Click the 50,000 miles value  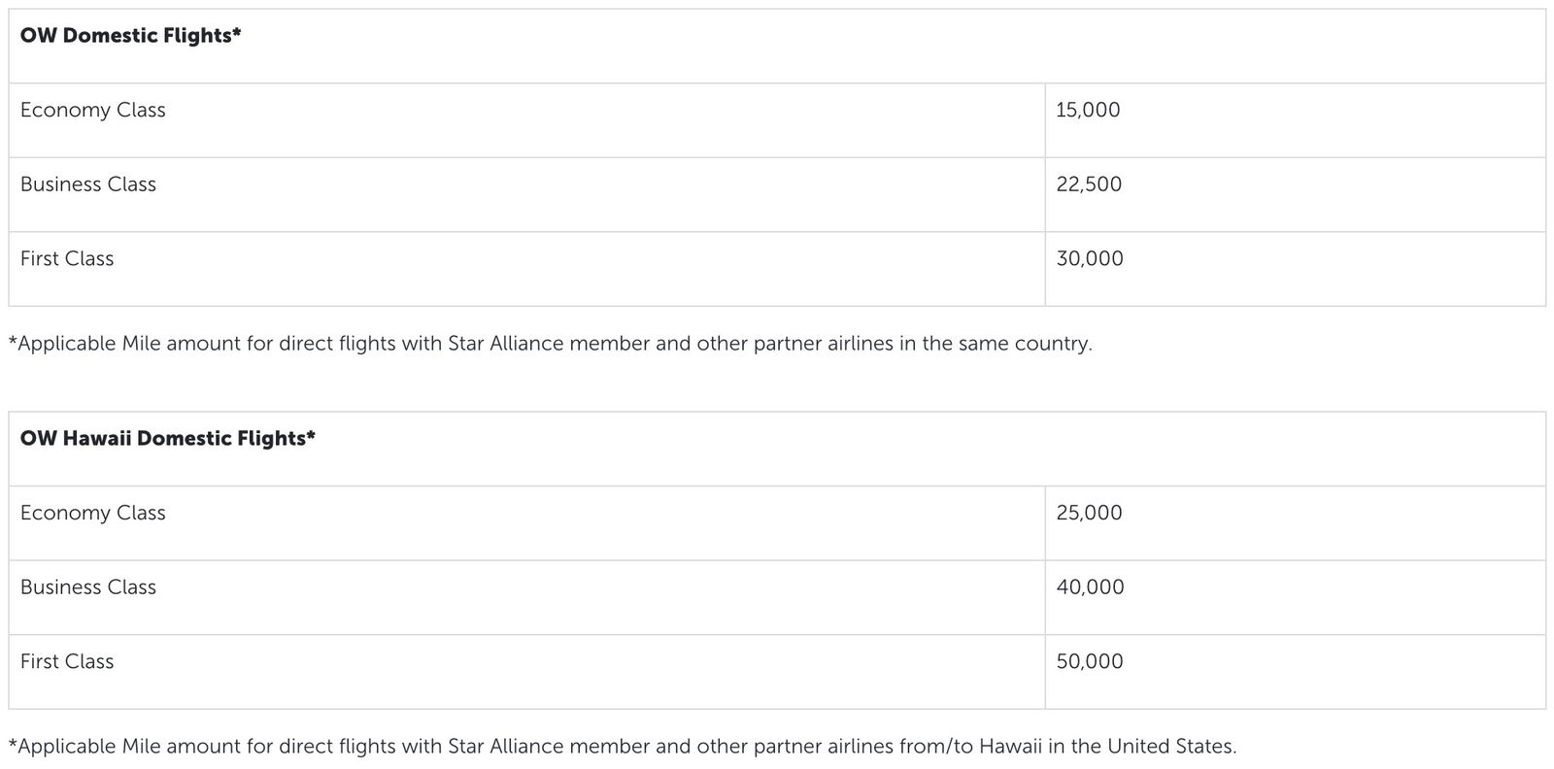(x=1090, y=661)
